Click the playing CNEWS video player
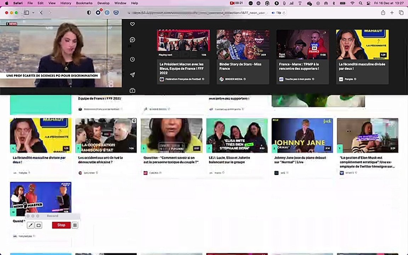408x255 pixels. (61, 53)
